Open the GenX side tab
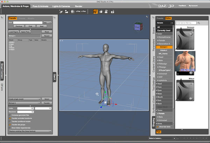The height and width of the screenshot is (143, 210). pos(55,77)
